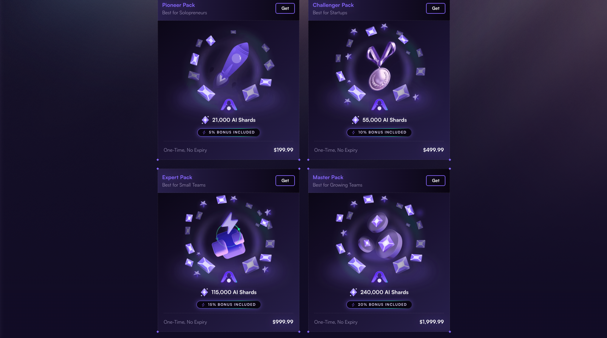607x338 pixels.
Task: Get the Pioneer Pack
Action: 285,8
